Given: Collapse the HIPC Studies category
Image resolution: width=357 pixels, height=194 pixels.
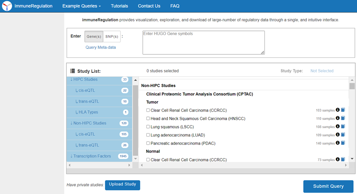Looking at the screenshot, I should (85, 80).
